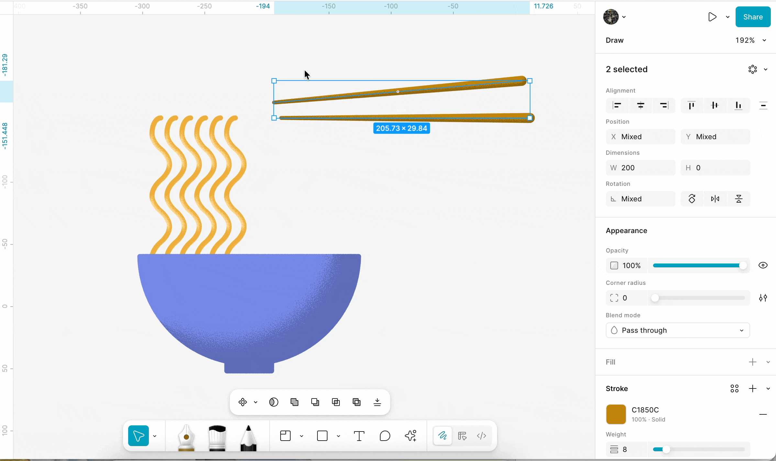Apply Intersect selection boolean operation

coord(336,402)
